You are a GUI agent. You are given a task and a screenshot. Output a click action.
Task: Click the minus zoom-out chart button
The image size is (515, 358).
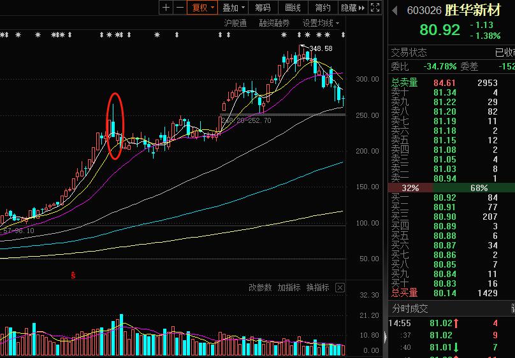[180, 8]
